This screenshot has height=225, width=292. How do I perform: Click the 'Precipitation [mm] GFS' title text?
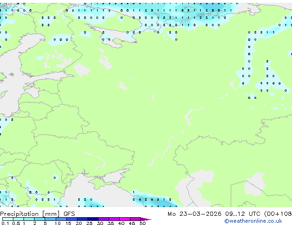tap(37, 214)
